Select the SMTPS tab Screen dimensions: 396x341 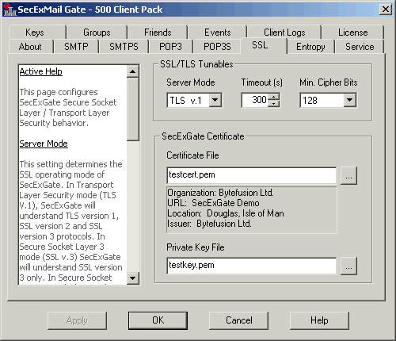coord(124,47)
